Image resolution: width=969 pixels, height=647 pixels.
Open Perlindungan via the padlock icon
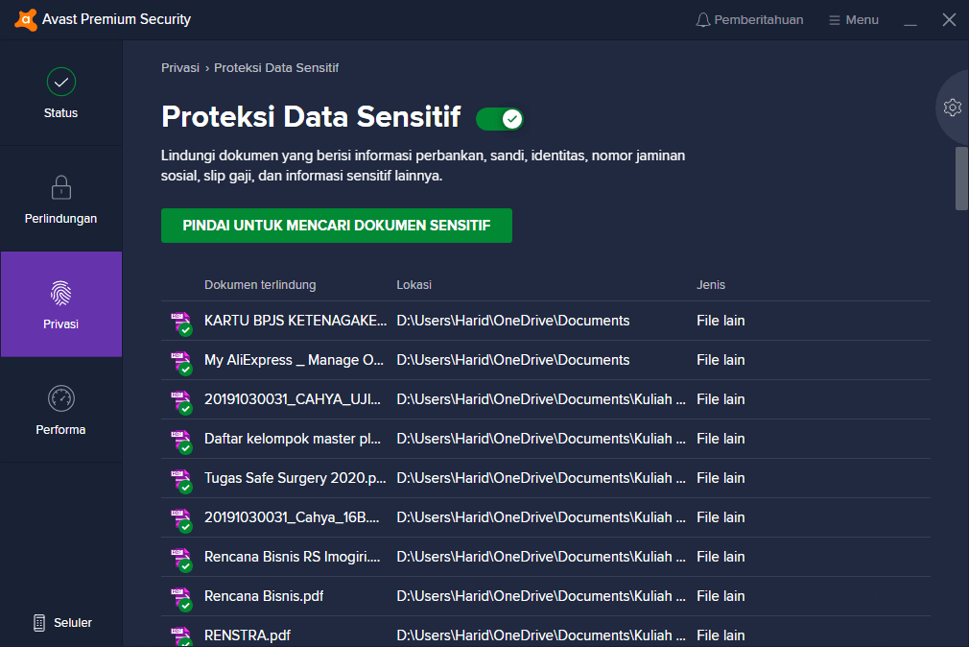pyautogui.click(x=61, y=187)
